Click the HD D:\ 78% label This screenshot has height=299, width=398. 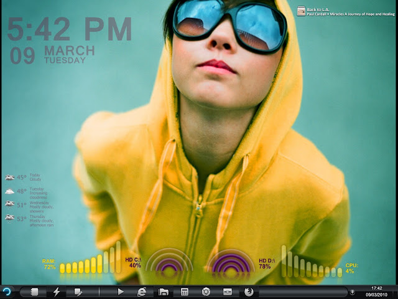(x=267, y=263)
